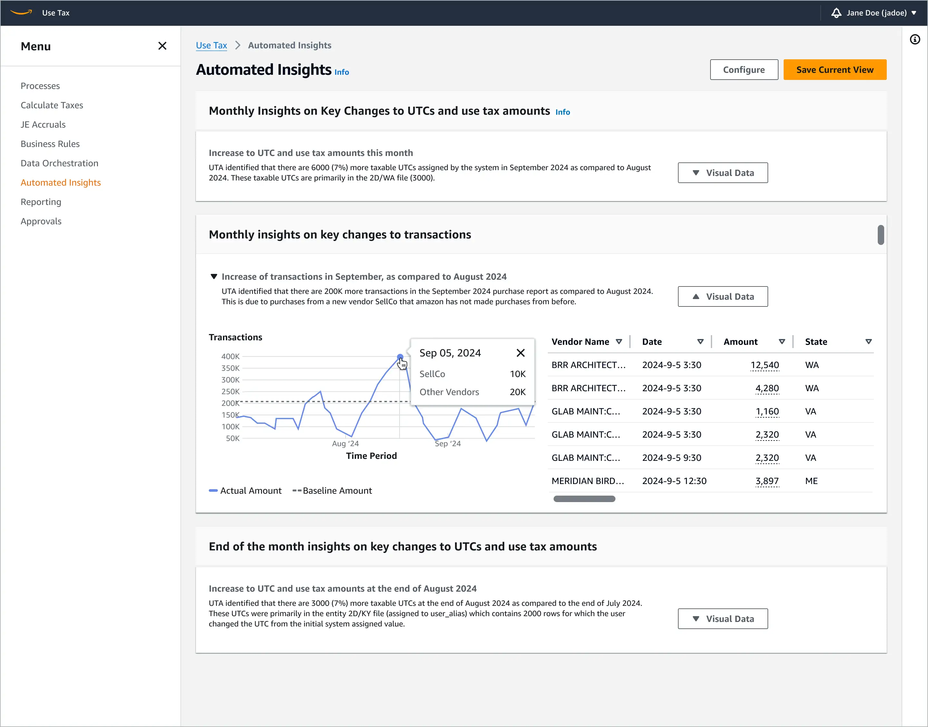The height and width of the screenshot is (727, 928).
Task: Open the Amount column filter arrow
Action: click(x=782, y=342)
